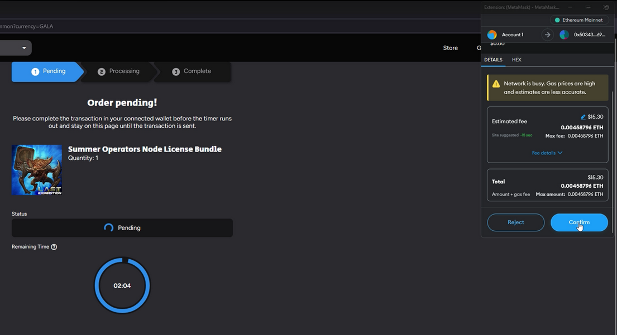This screenshot has width=617, height=335.
Task: Click the Processing step tab
Action: pyautogui.click(x=118, y=71)
